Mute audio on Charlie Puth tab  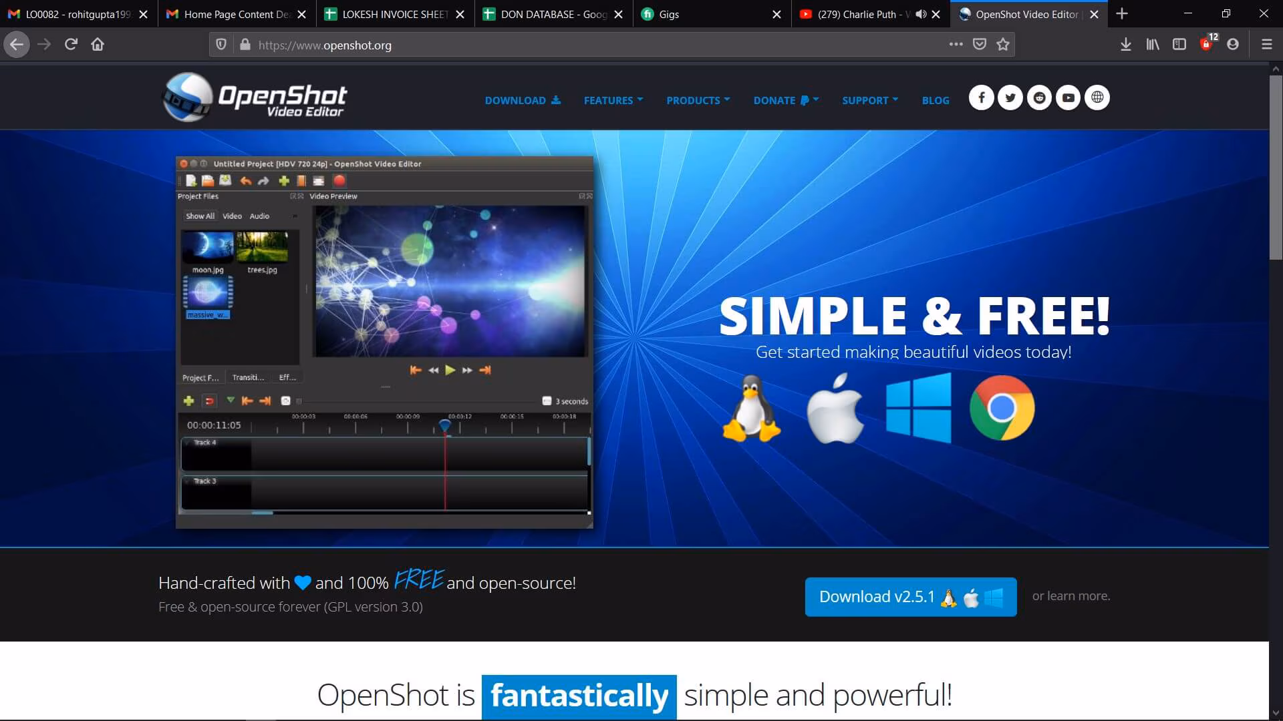click(x=921, y=14)
